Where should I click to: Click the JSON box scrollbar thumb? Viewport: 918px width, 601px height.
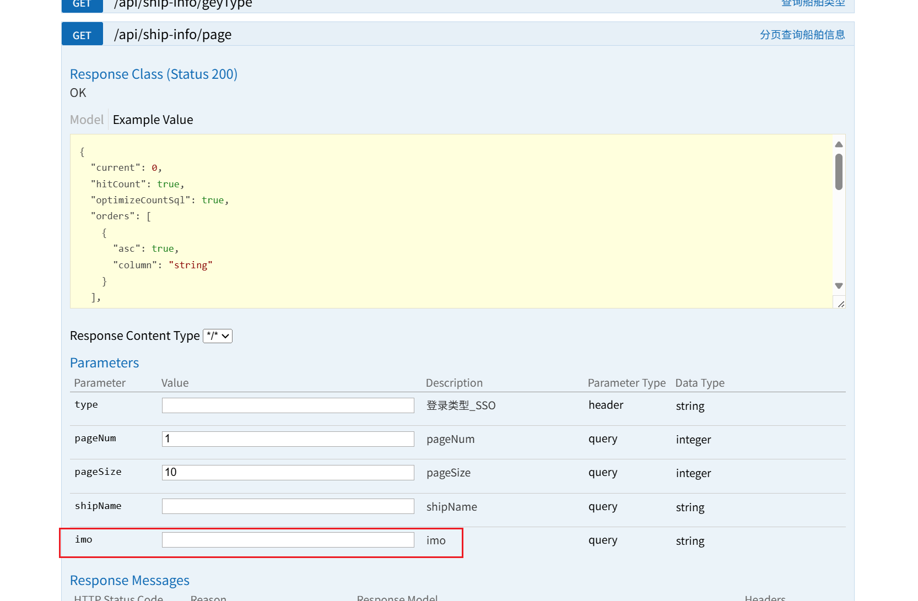tap(839, 172)
